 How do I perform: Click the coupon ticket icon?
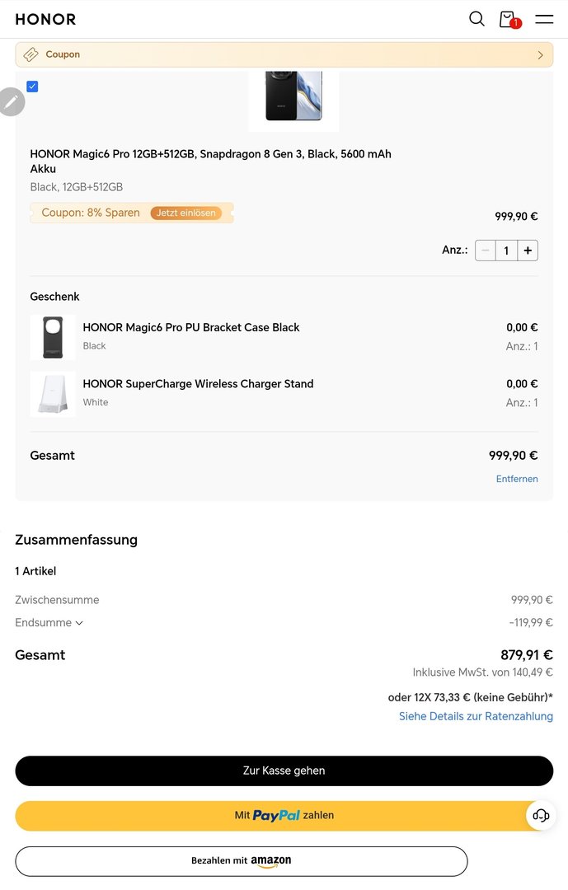coord(31,54)
